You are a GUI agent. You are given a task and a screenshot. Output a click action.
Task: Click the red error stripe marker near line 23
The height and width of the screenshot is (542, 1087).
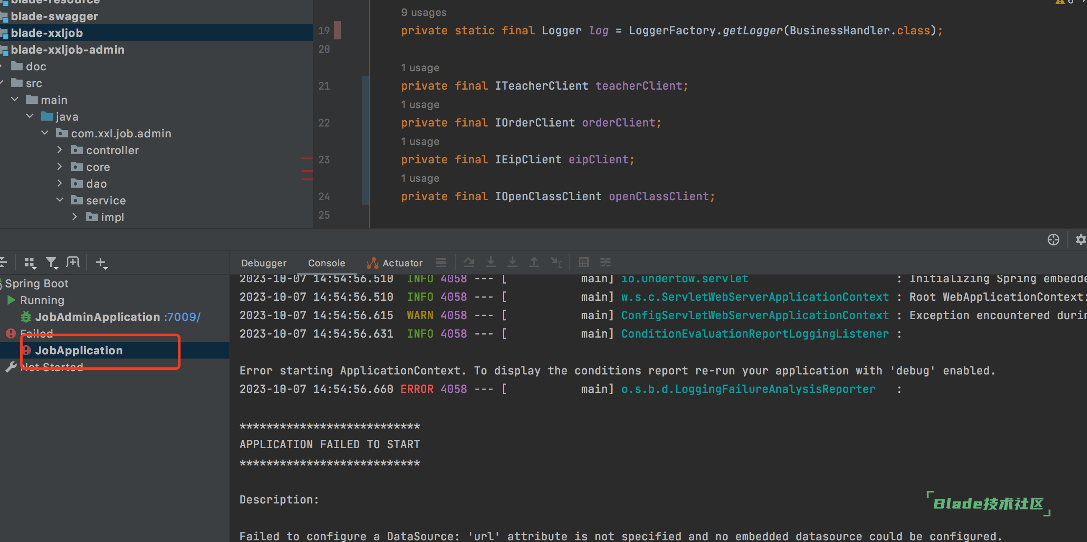tap(307, 158)
